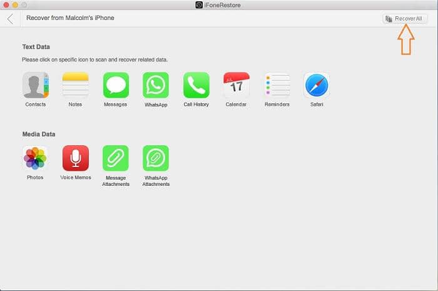Maximize the window using the green button
The width and height of the screenshot is (438, 291).
click(x=25, y=5)
